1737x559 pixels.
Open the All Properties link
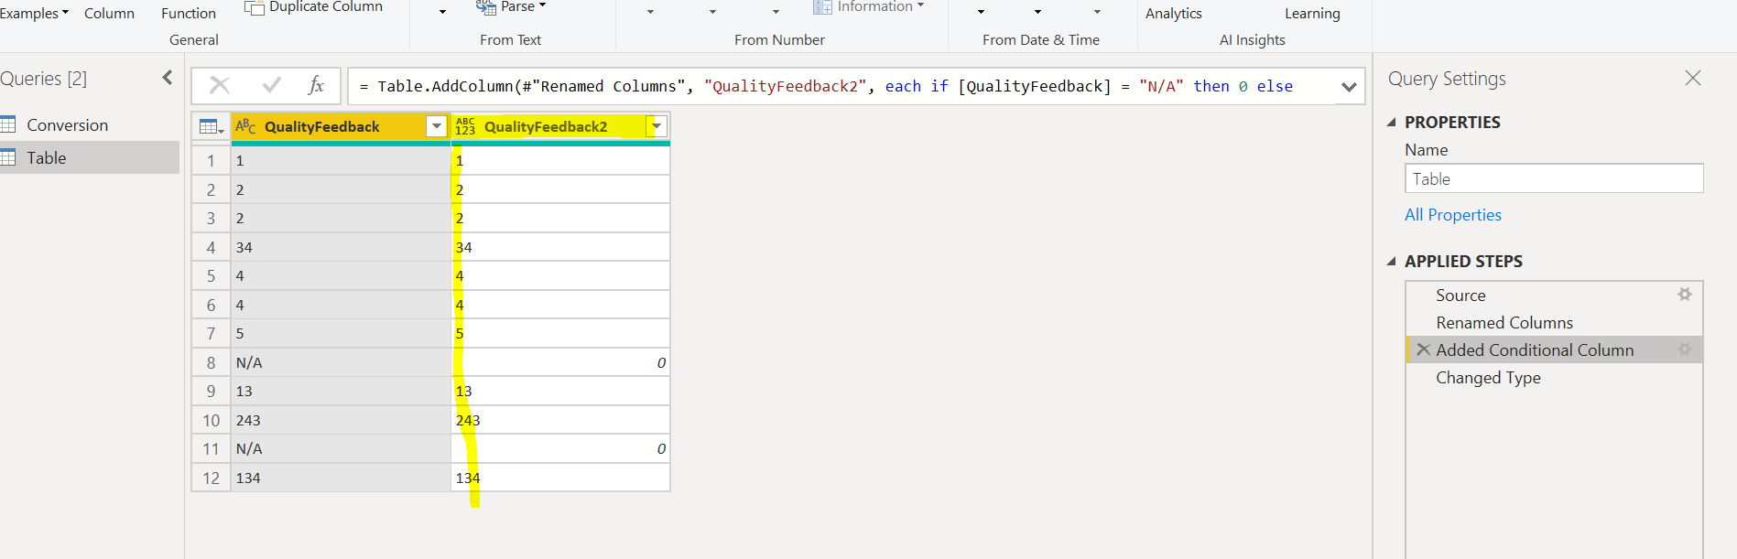pos(1453,215)
